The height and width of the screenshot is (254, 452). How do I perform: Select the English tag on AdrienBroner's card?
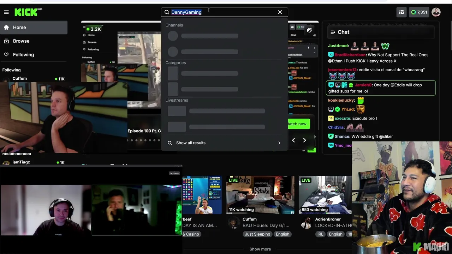[x=335, y=234]
